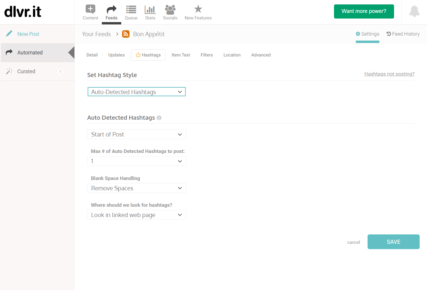
Task: Open the New Features star icon
Action: coord(198,9)
